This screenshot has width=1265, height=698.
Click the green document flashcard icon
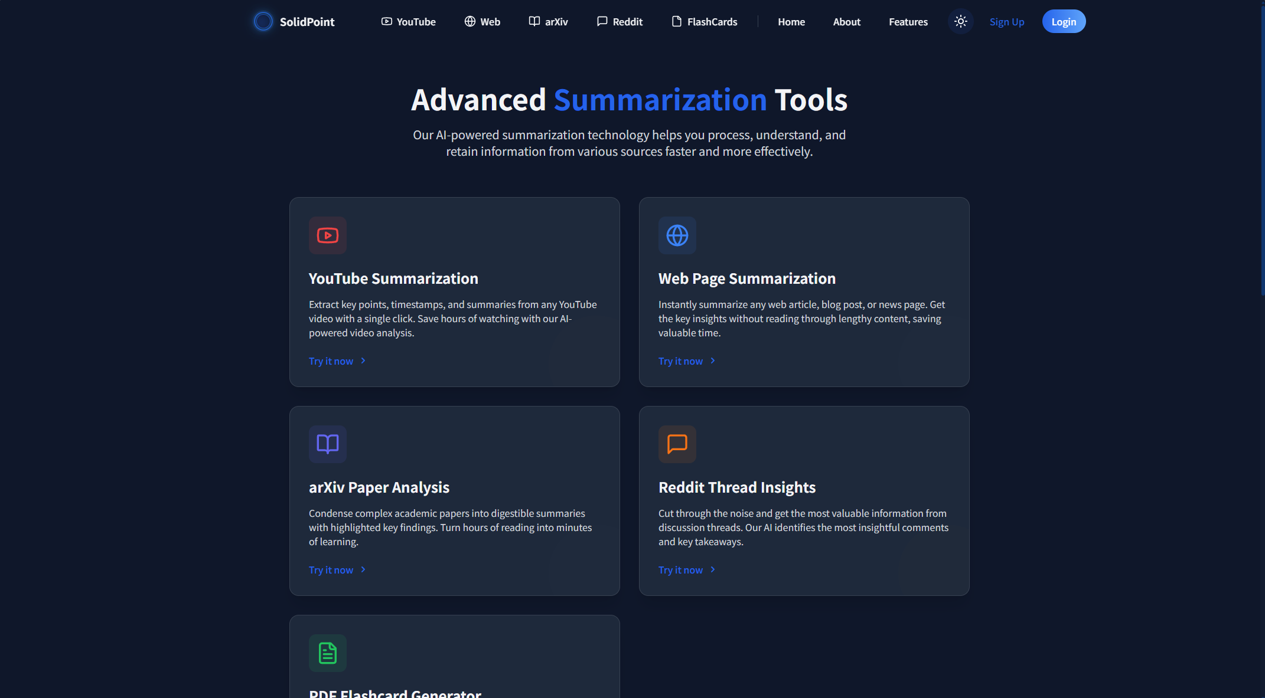328,653
